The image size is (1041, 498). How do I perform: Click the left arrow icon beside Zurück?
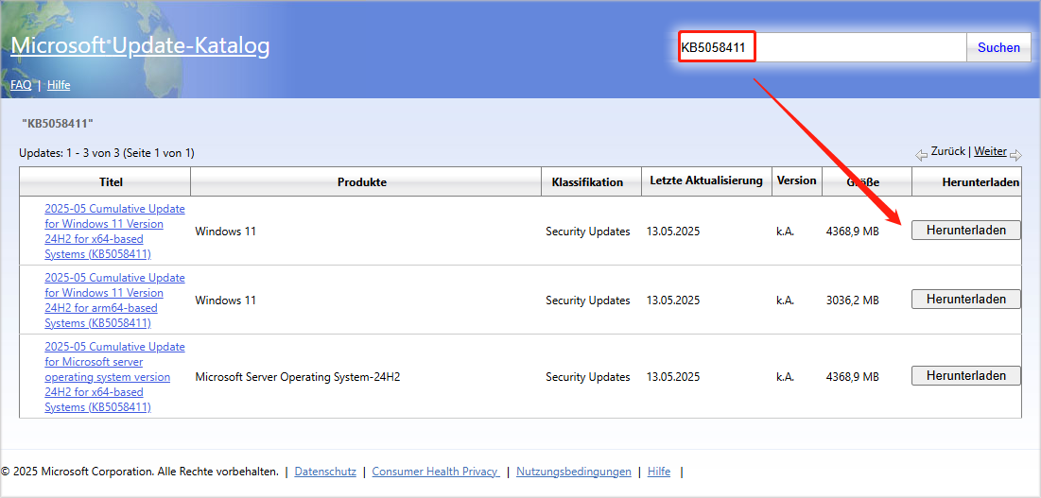922,155
